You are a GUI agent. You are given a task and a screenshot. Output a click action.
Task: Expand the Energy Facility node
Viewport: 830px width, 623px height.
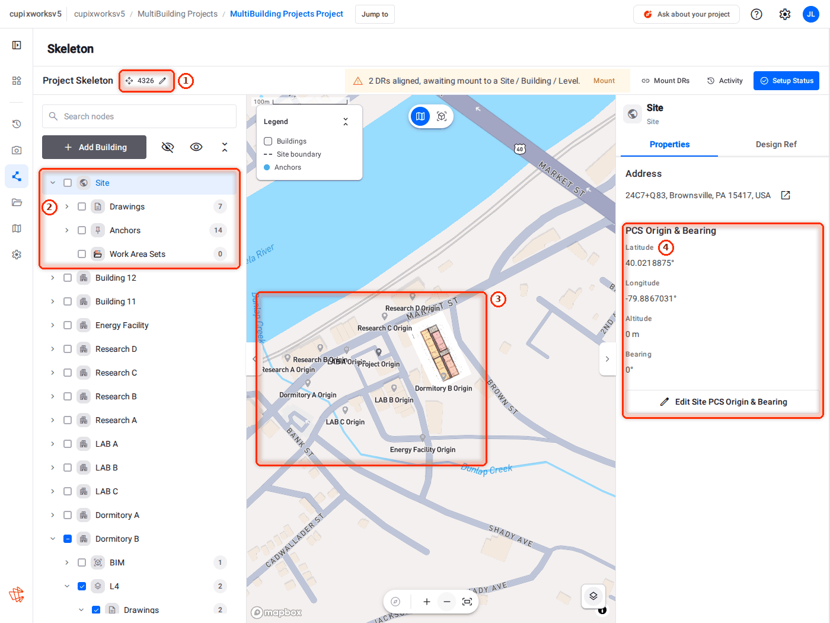tap(53, 325)
